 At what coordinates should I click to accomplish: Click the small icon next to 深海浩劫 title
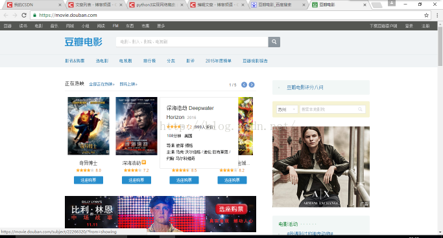click(x=144, y=162)
